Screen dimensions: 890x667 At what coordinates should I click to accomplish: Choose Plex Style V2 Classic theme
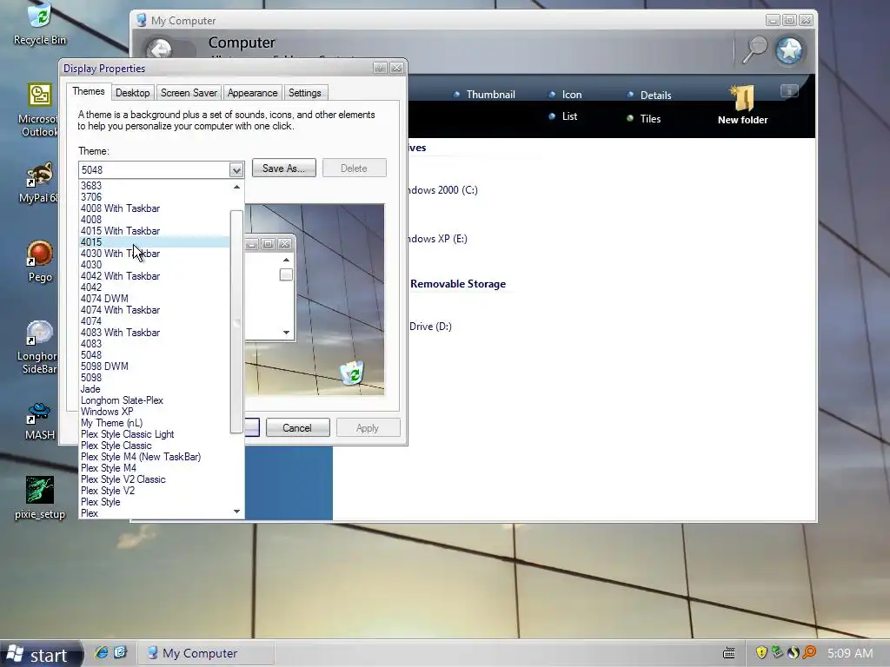click(155, 479)
